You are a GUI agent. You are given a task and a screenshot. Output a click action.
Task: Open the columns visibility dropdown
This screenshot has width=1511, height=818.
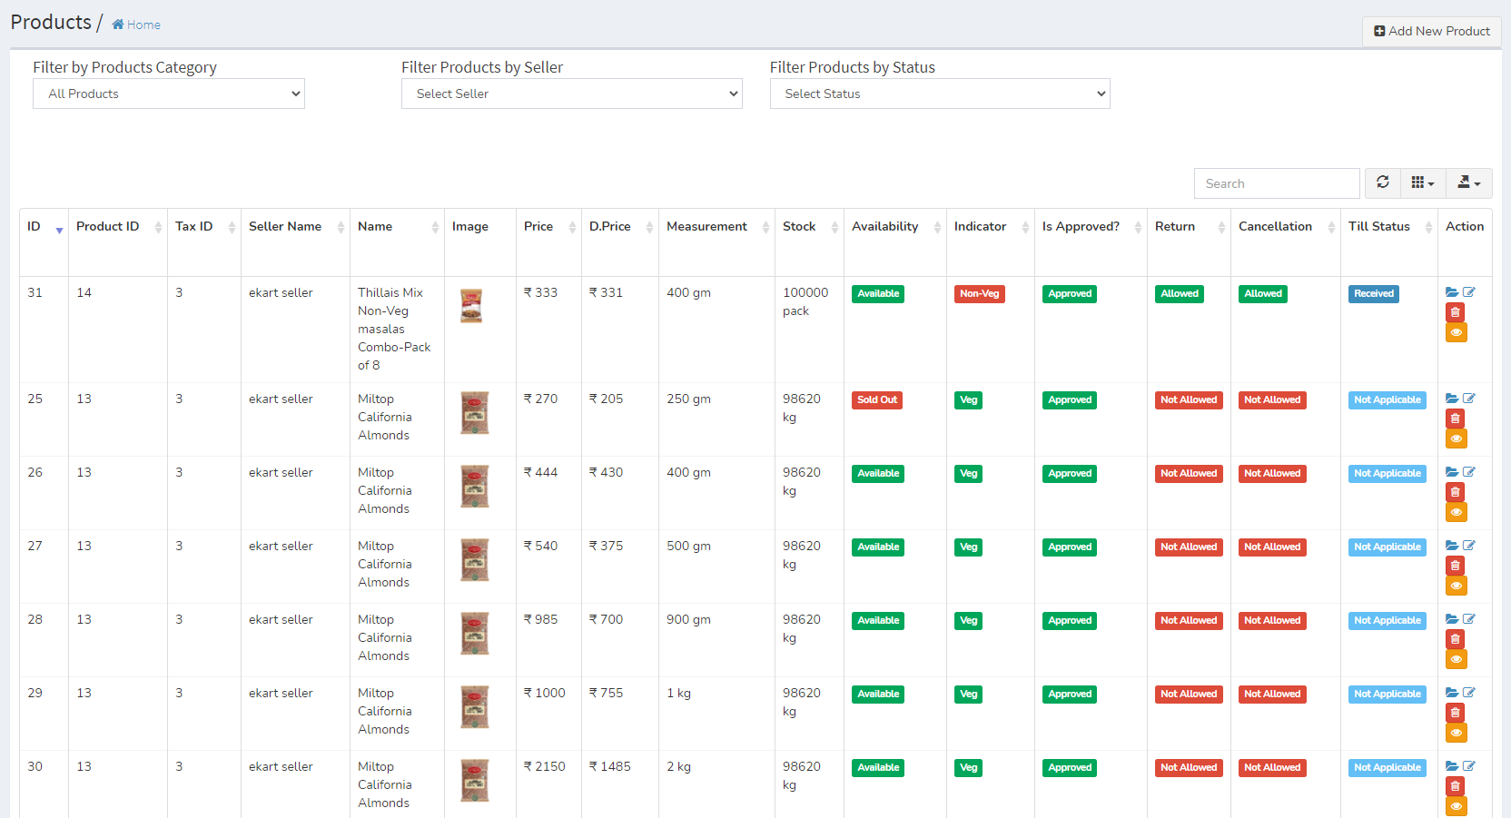click(1423, 182)
